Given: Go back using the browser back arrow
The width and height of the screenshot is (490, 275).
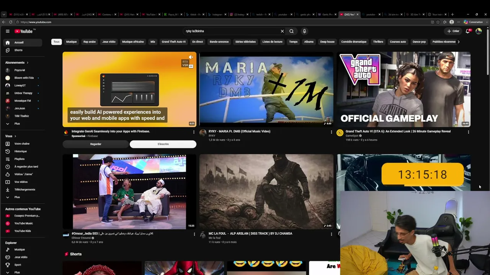Looking at the screenshot, I should click(5, 22).
